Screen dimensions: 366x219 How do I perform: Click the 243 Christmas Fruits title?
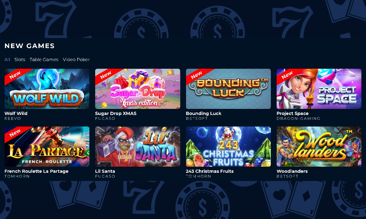210,171
